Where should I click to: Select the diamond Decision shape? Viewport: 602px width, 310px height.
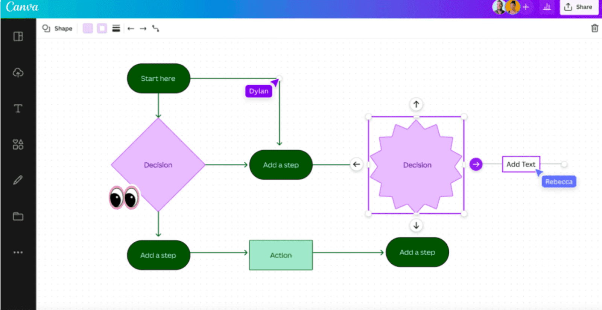click(x=158, y=165)
